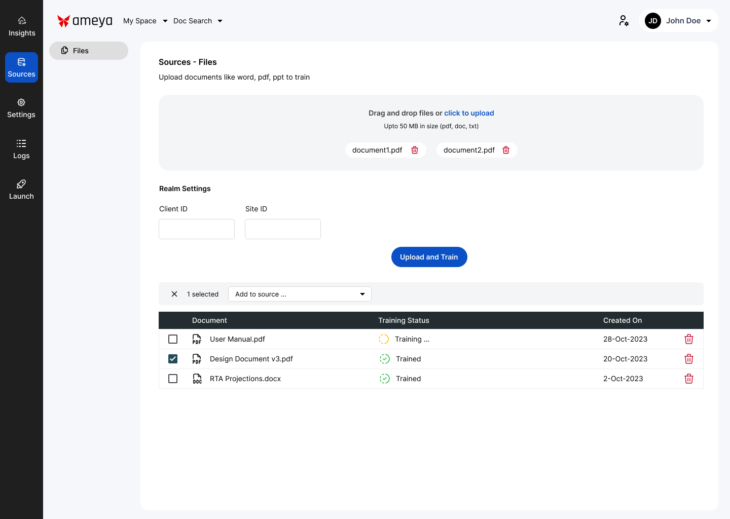Expand the My Space dropdown

pos(145,21)
